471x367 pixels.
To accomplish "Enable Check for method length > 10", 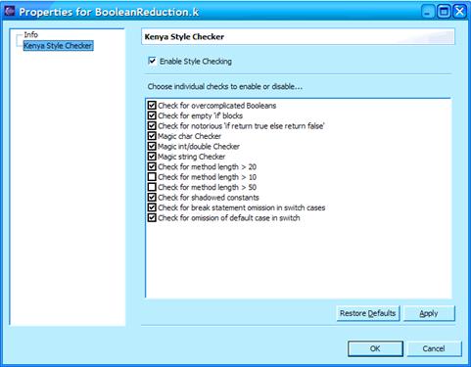I will click(152, 177).
